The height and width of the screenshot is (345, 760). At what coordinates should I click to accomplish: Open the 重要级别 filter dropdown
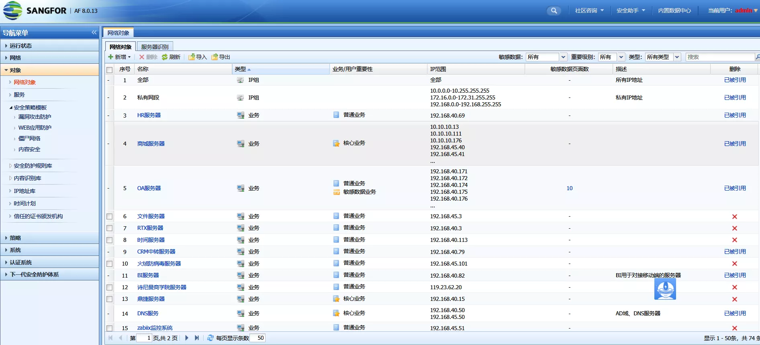coord(621,57)
